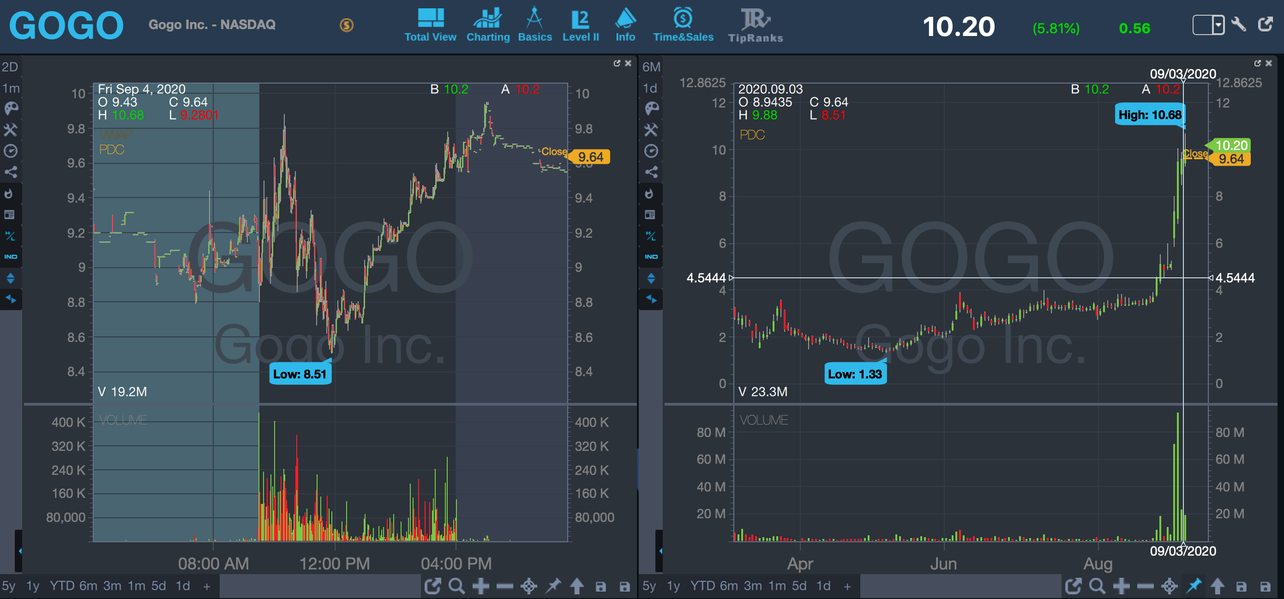Click the share icon on the left chart
Screen dimensions: 1284x599
pyautogui.click(x=11, y=172)
